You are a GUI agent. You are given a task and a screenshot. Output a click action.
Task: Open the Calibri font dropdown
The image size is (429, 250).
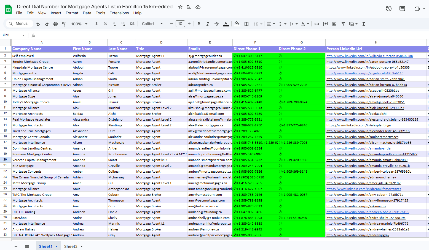[x=152, y=24]
